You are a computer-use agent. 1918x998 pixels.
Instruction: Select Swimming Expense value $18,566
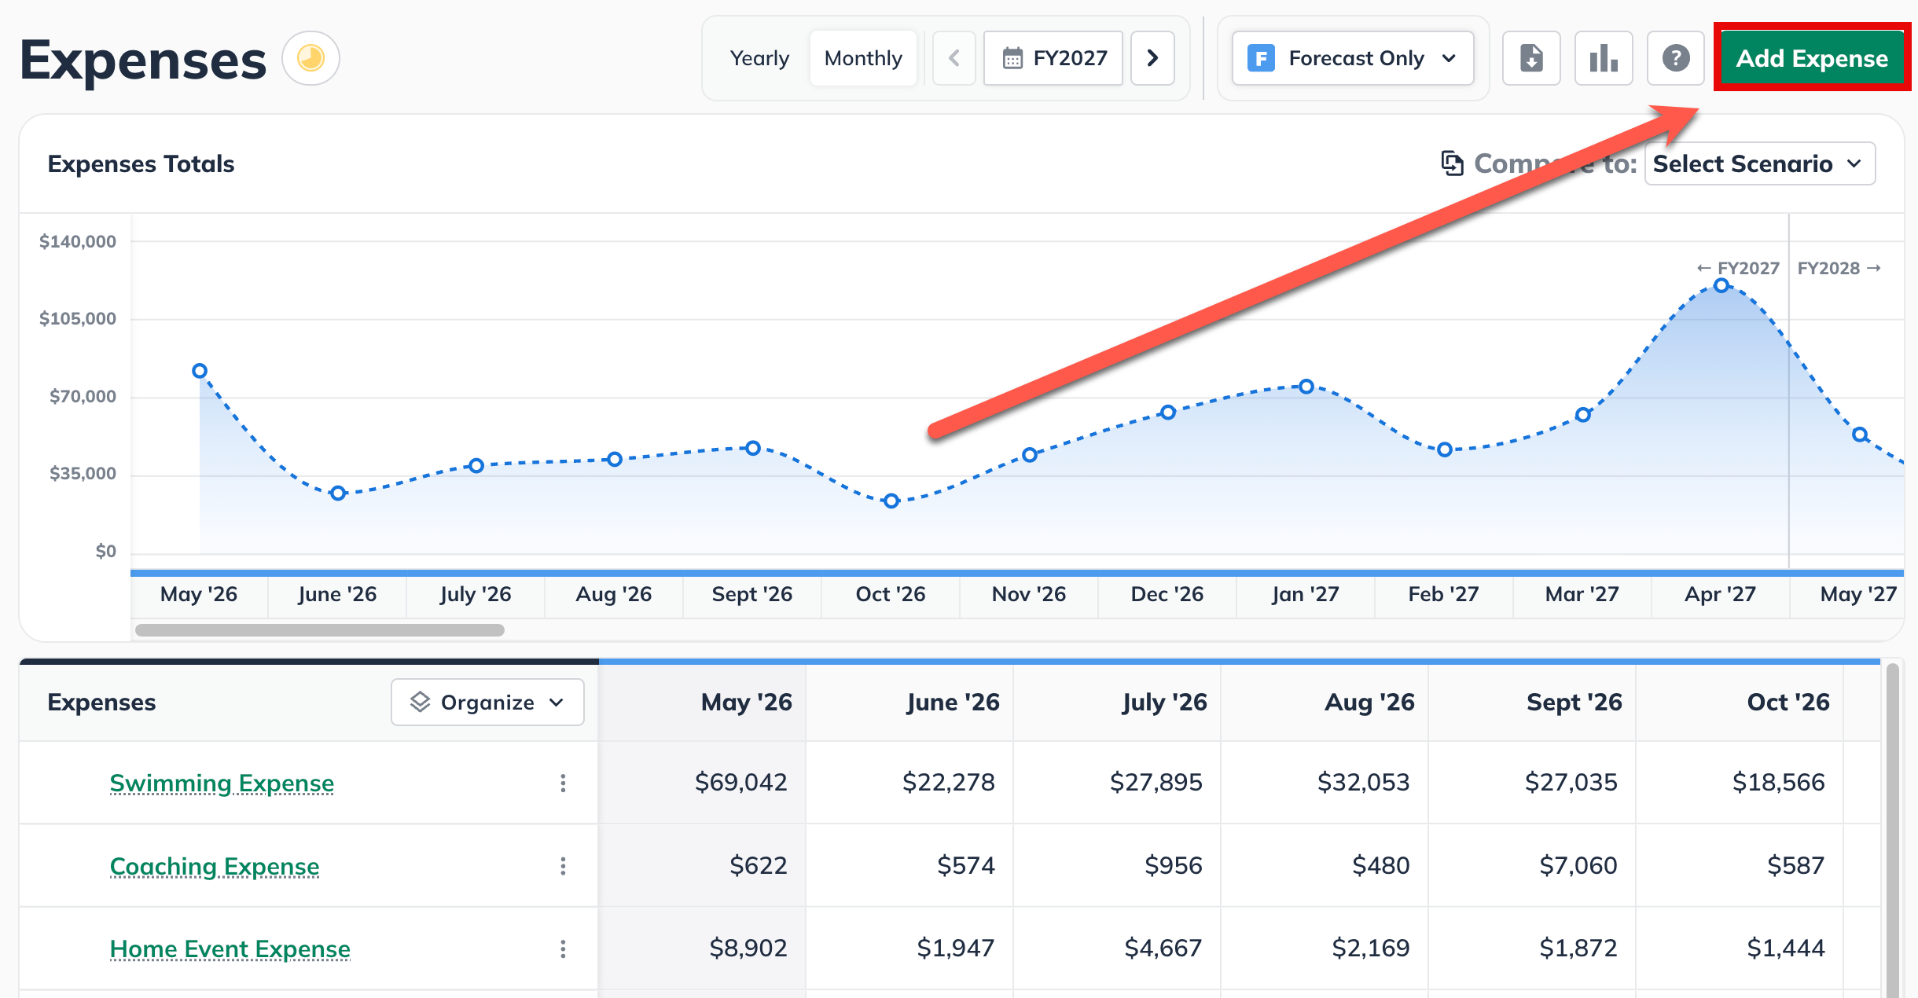tap(1779, 782)
